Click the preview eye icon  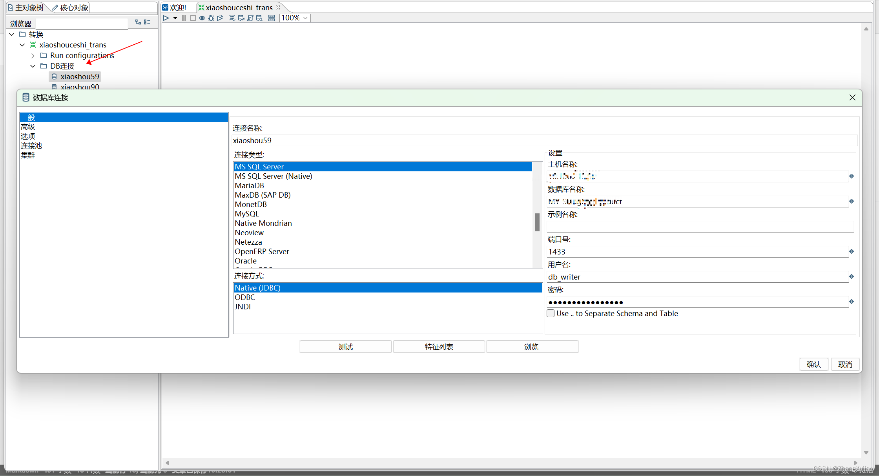tap(202, 18)
